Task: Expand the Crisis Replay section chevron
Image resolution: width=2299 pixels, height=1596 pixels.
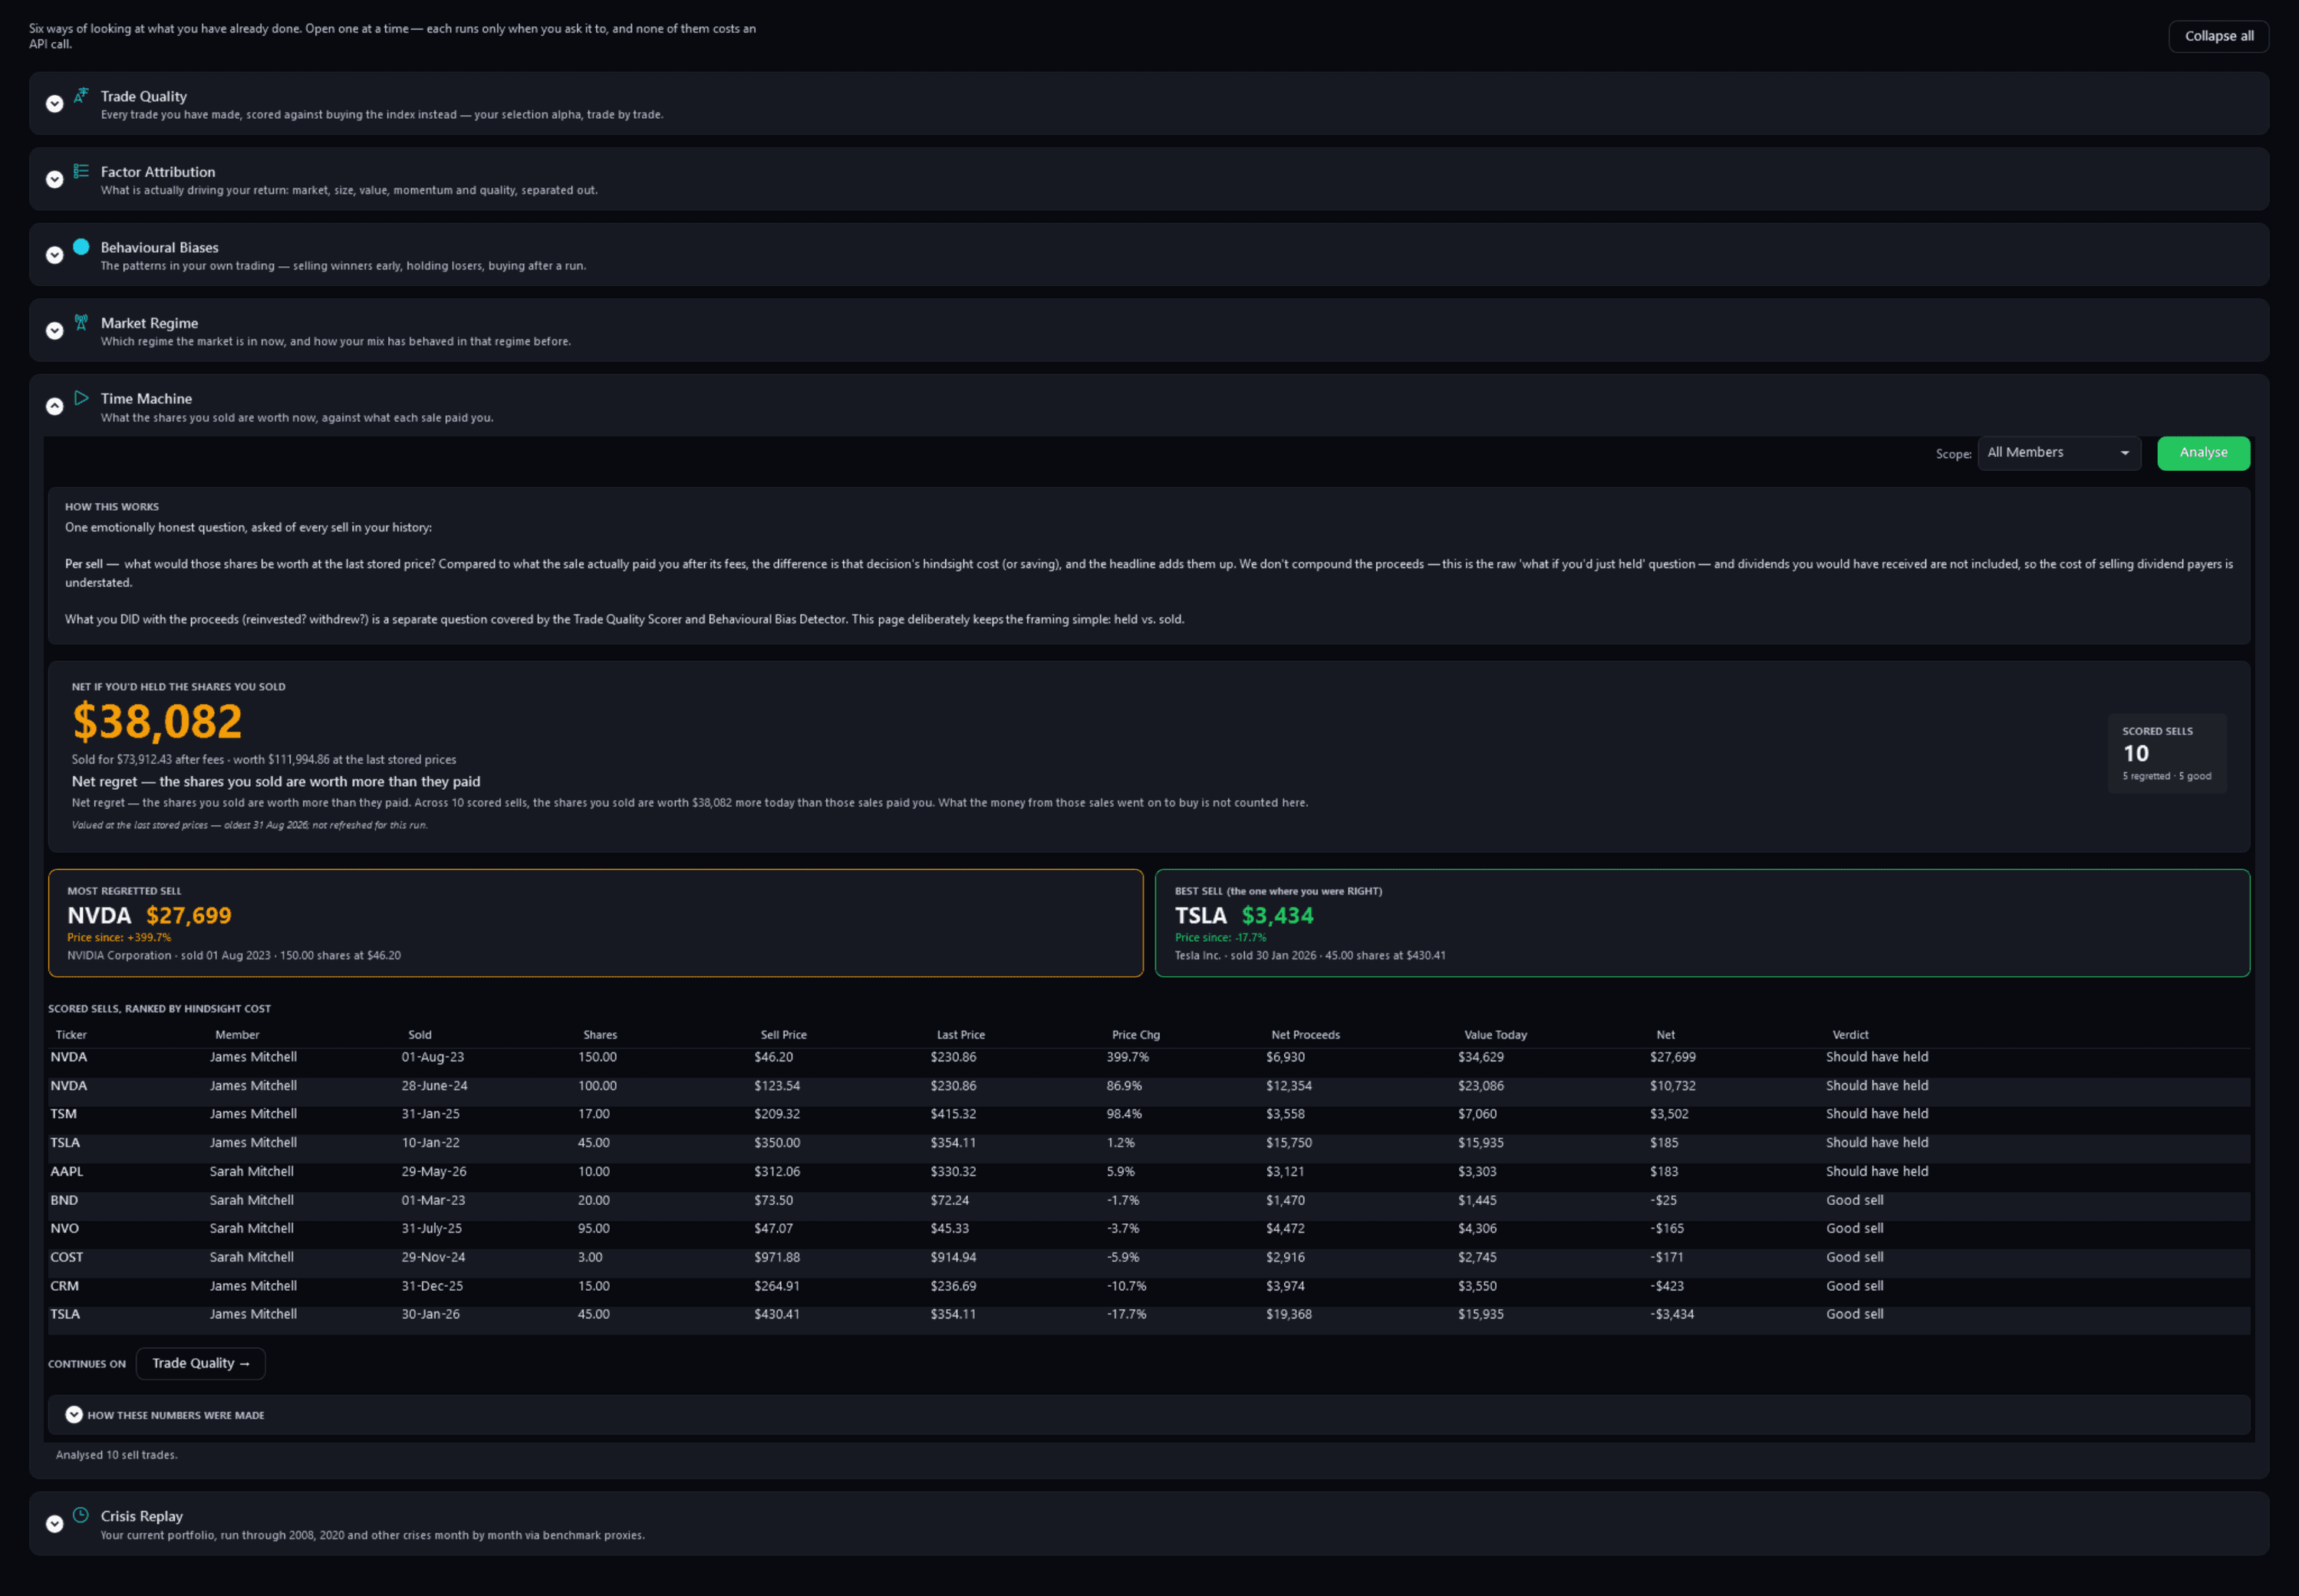Action: [55, 1524]
